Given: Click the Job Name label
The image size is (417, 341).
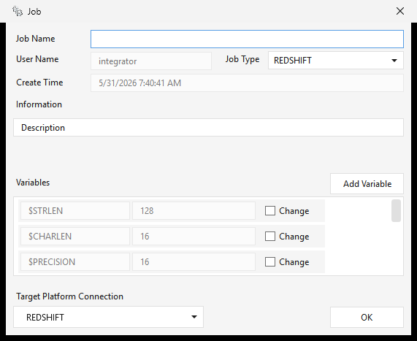Looking at the screenshot, I should 35,39.
